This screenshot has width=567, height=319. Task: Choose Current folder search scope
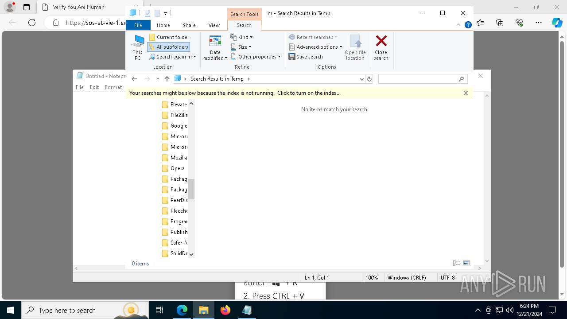click(169, 37)
